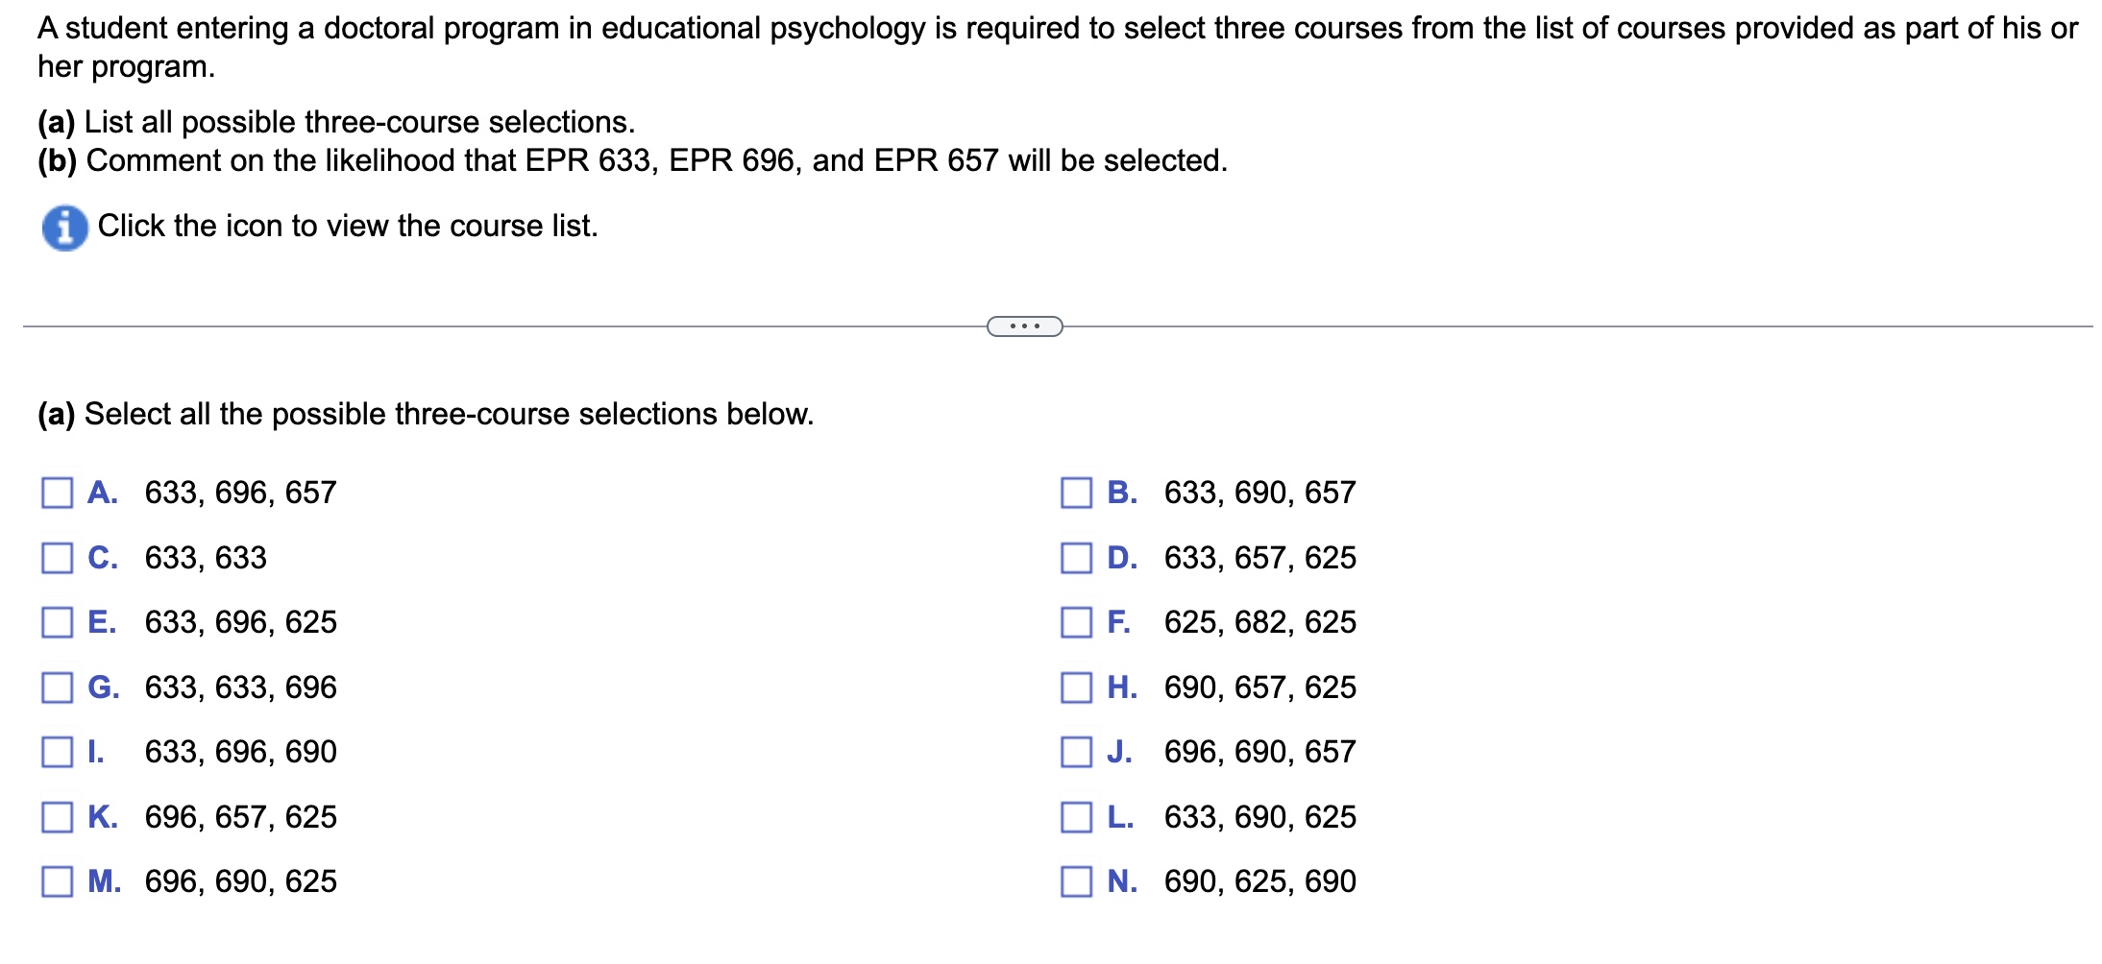Viewport: 2102px width, 964px height.
Task: Tick option D: 633, 657, 625
Action: point(1076,558)
